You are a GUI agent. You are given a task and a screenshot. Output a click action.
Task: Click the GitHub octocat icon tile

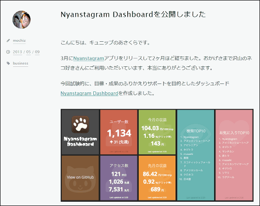80,178
